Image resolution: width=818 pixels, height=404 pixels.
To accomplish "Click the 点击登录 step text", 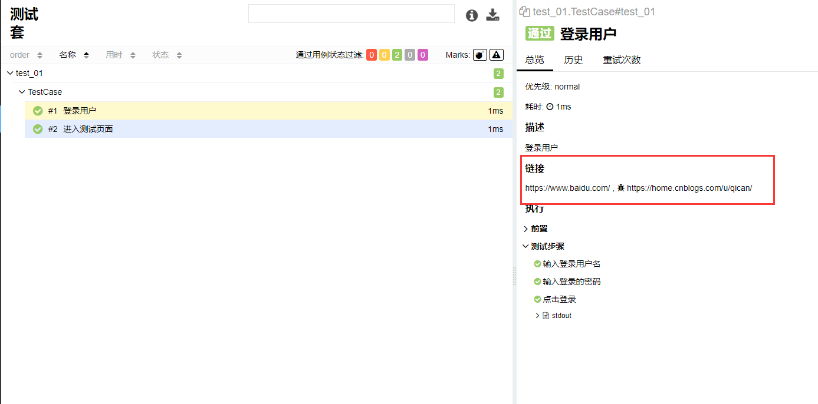I will click(560, 299).
